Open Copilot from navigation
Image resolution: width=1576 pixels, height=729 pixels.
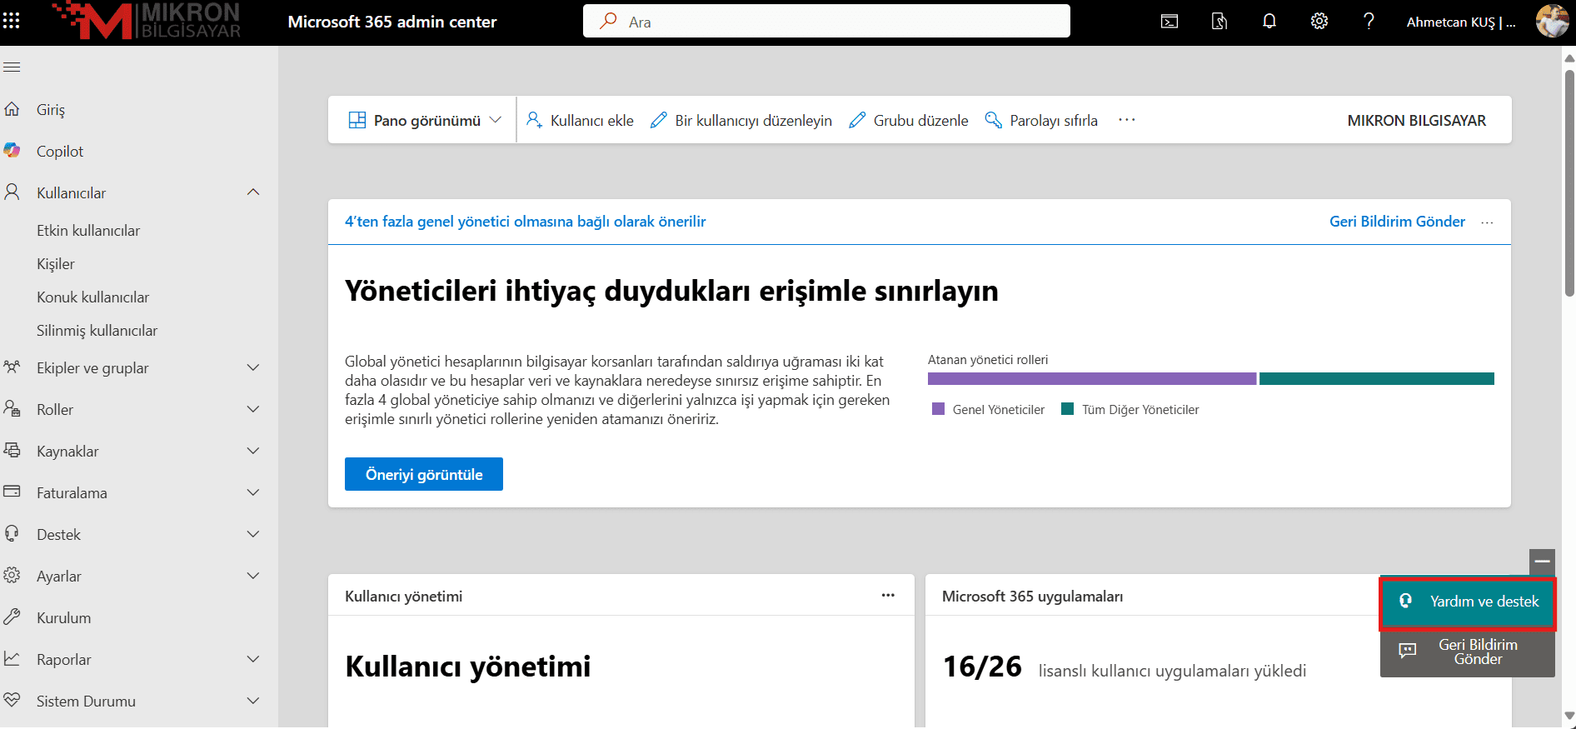60,151
